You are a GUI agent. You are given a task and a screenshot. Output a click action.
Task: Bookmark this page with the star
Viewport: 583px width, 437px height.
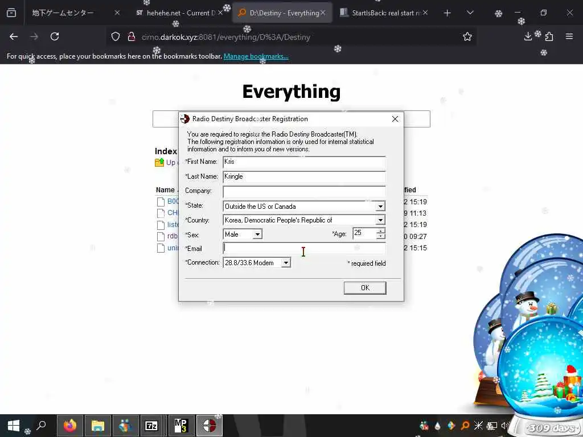pyautogui.click(x=467, y=36)
